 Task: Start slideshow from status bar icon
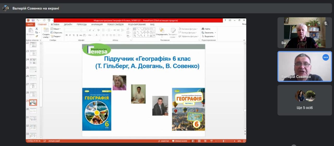pos(212,141)
